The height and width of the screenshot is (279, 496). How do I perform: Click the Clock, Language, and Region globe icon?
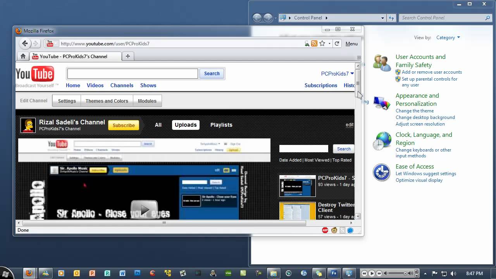[382, 141]
